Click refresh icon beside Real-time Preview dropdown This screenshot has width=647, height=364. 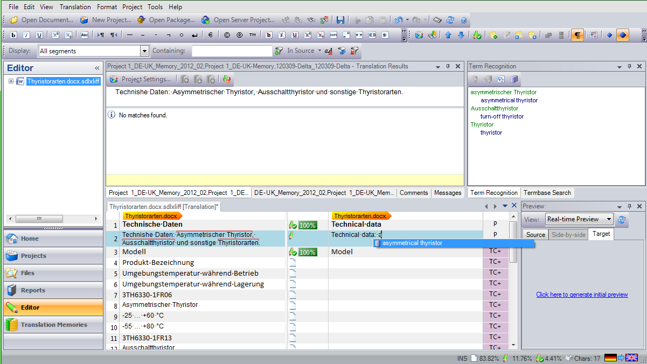622,219
